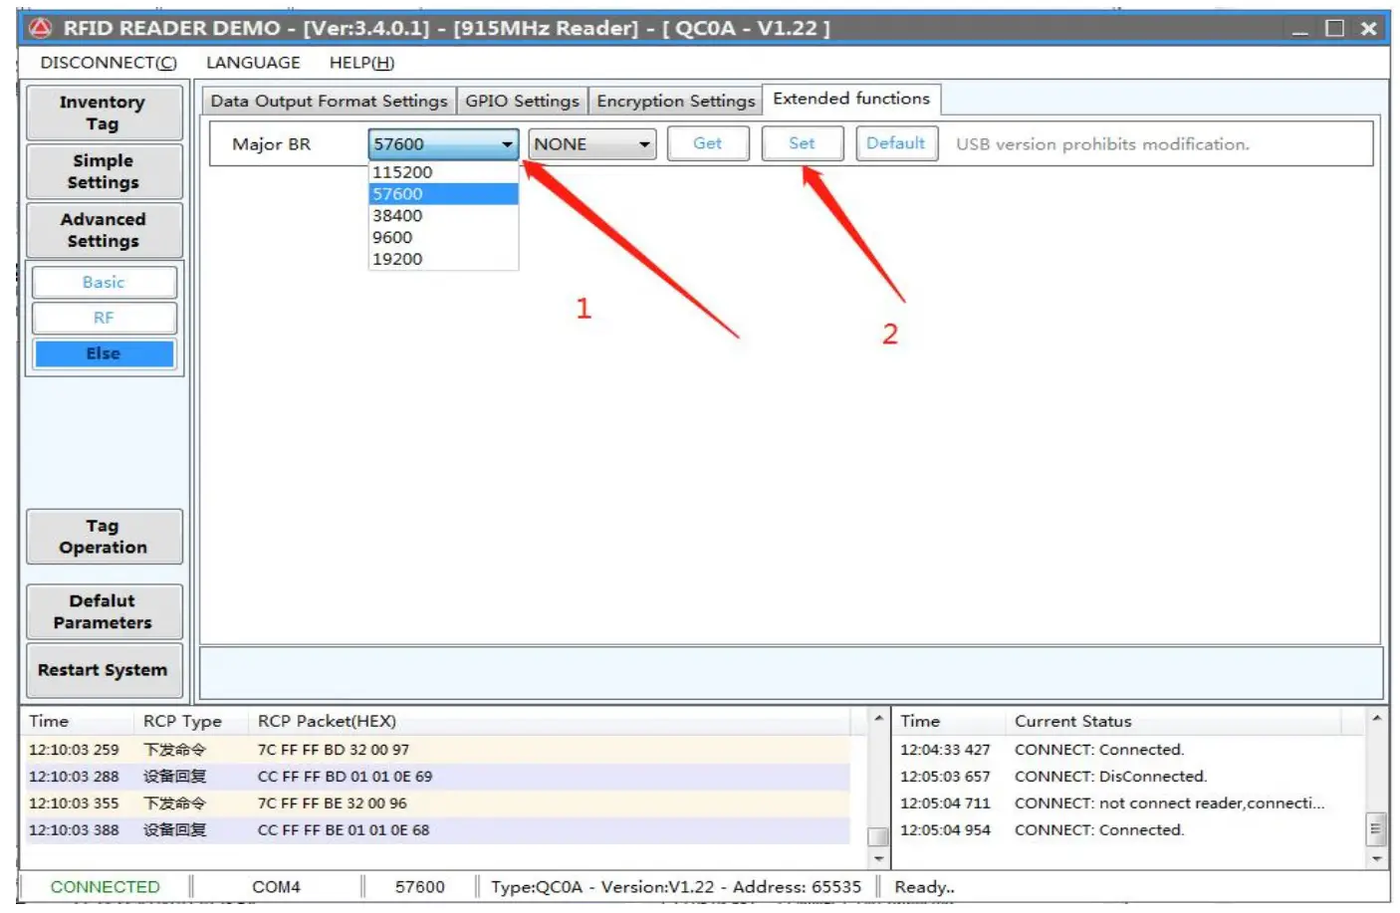Open the LANGUAGE menu
This screenshot has height=913, width=1400.
point(253,63)
